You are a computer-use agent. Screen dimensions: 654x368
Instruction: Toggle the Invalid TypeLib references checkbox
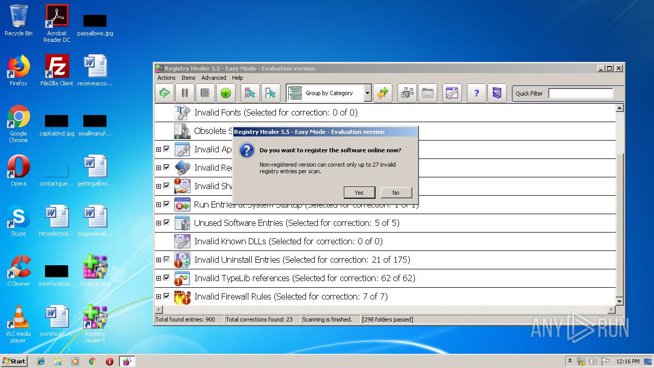167,278
